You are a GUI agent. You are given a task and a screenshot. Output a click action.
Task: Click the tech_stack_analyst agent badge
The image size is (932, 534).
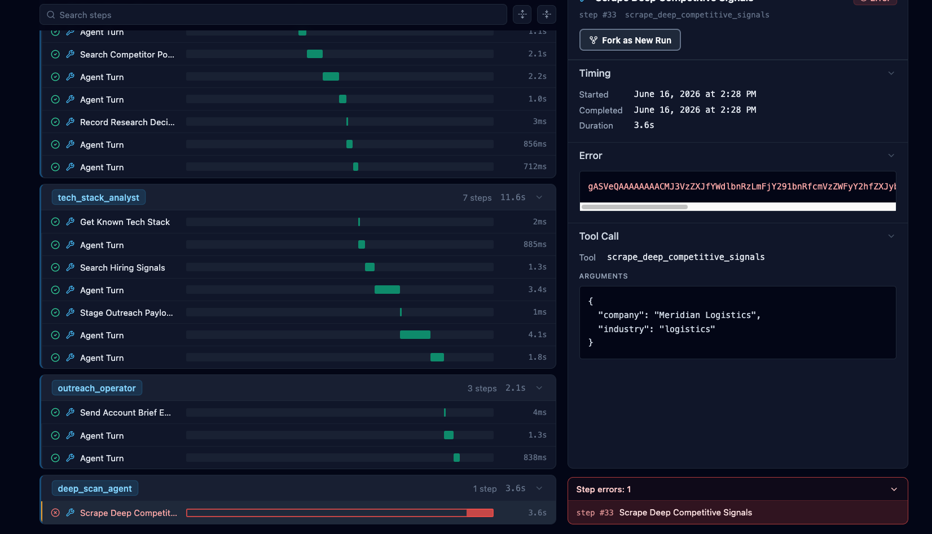click(x=99, y=197)
